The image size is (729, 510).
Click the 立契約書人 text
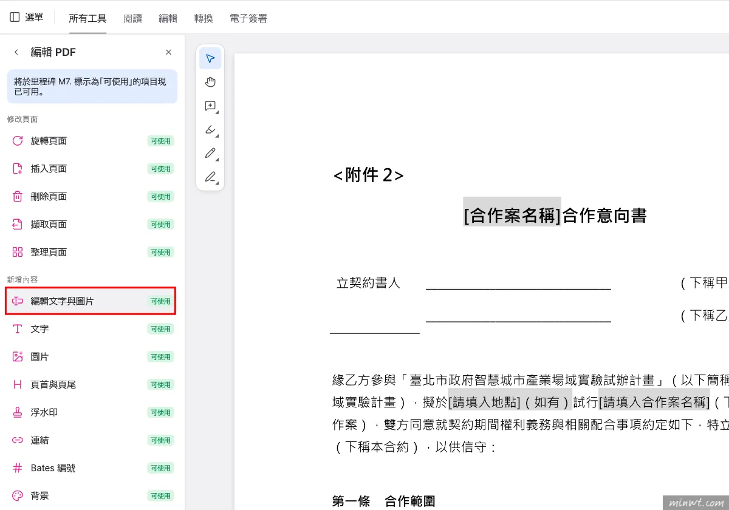click(x=369, y=283)
